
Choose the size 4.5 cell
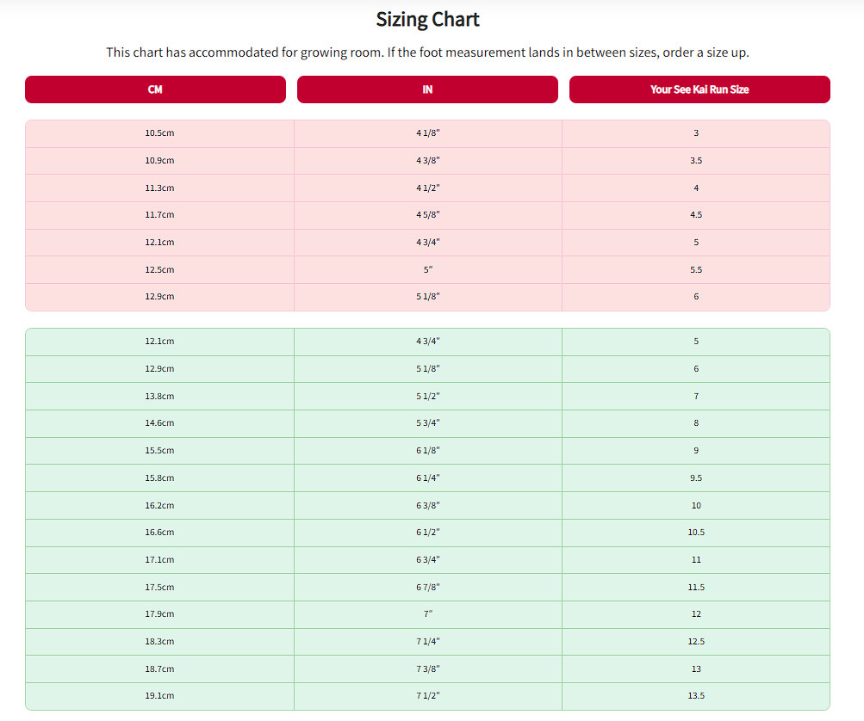click(x=696, y=215)
